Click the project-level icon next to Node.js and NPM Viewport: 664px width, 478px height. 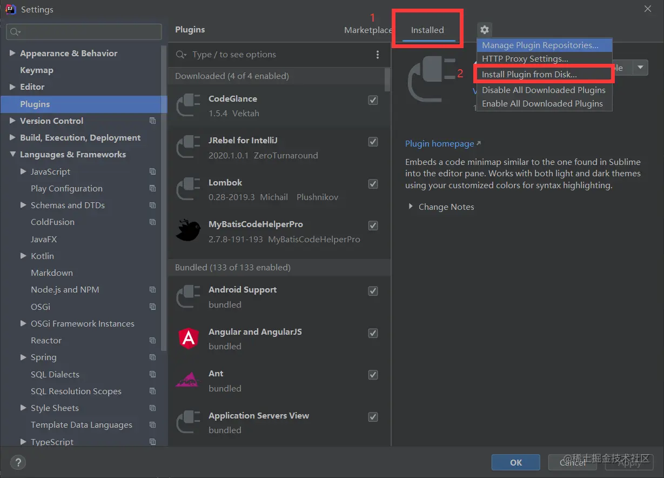[152, 289]
